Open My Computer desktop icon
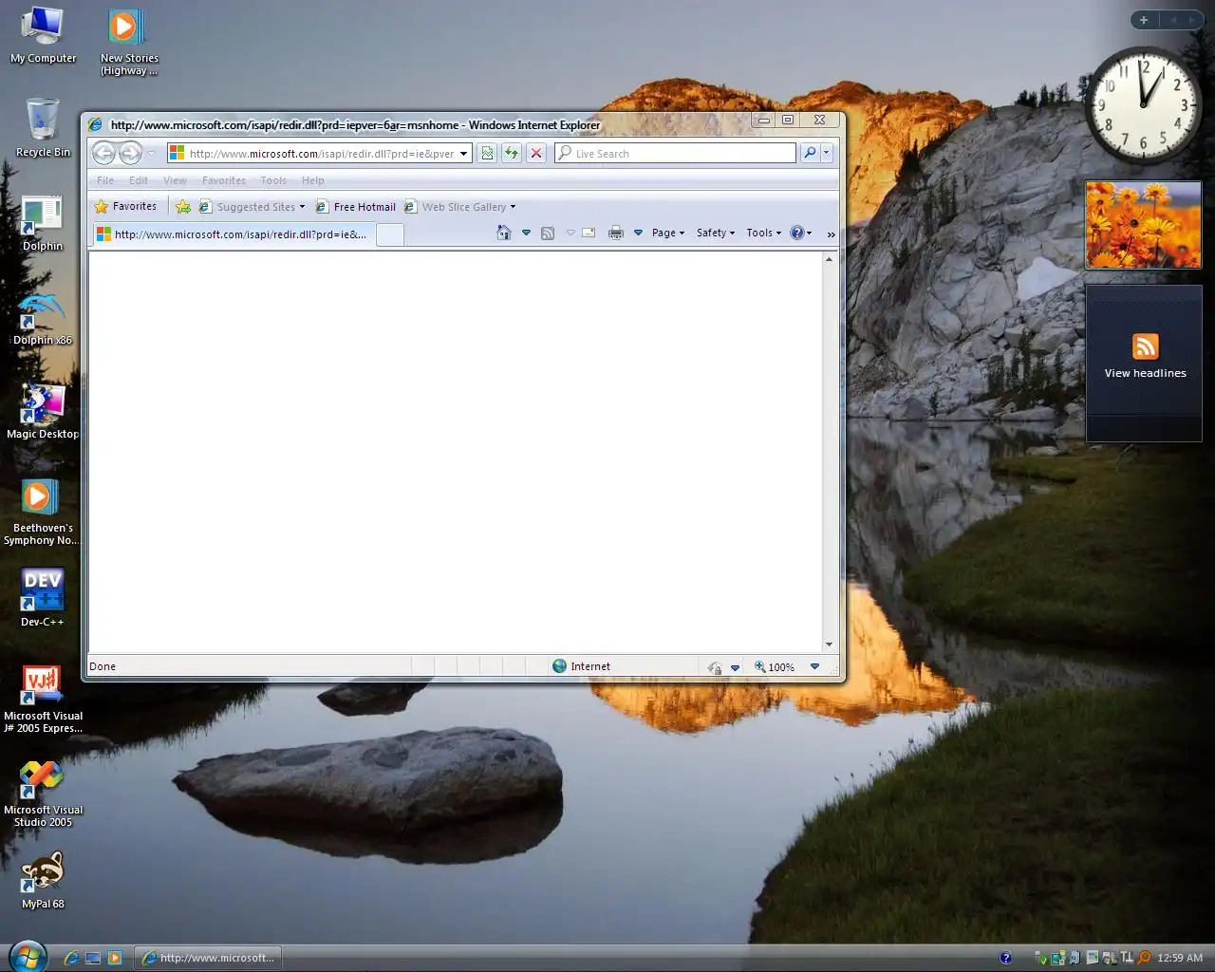 [43, 35]
